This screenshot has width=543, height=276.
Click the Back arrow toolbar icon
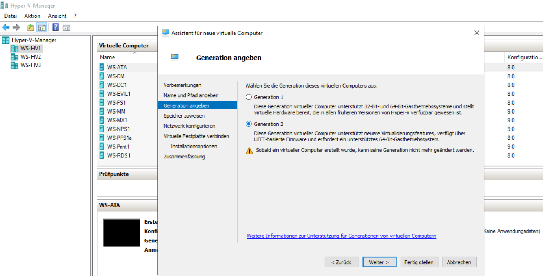click(6, 27)
